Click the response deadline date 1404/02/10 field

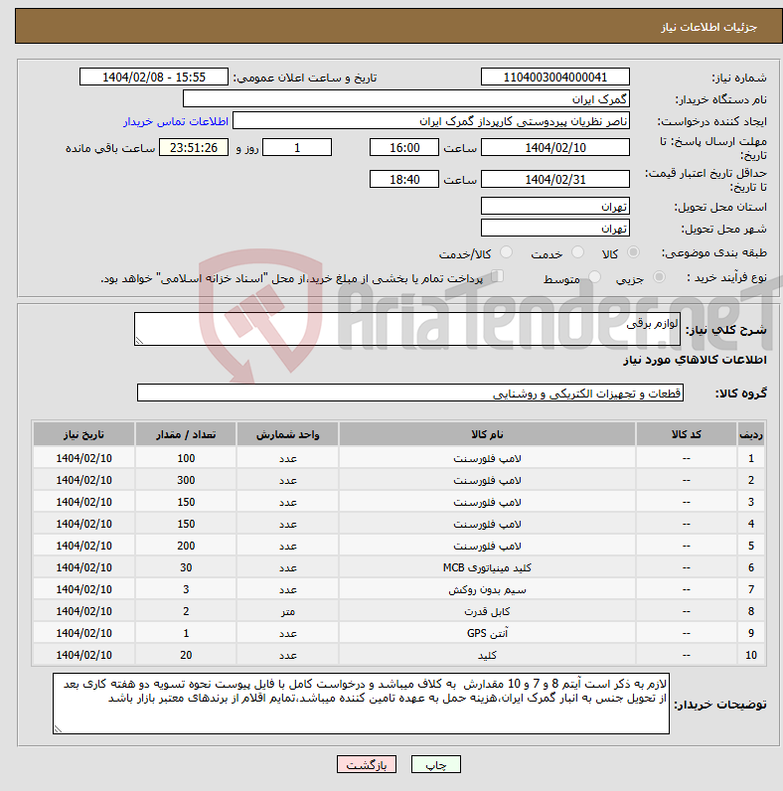555,148
